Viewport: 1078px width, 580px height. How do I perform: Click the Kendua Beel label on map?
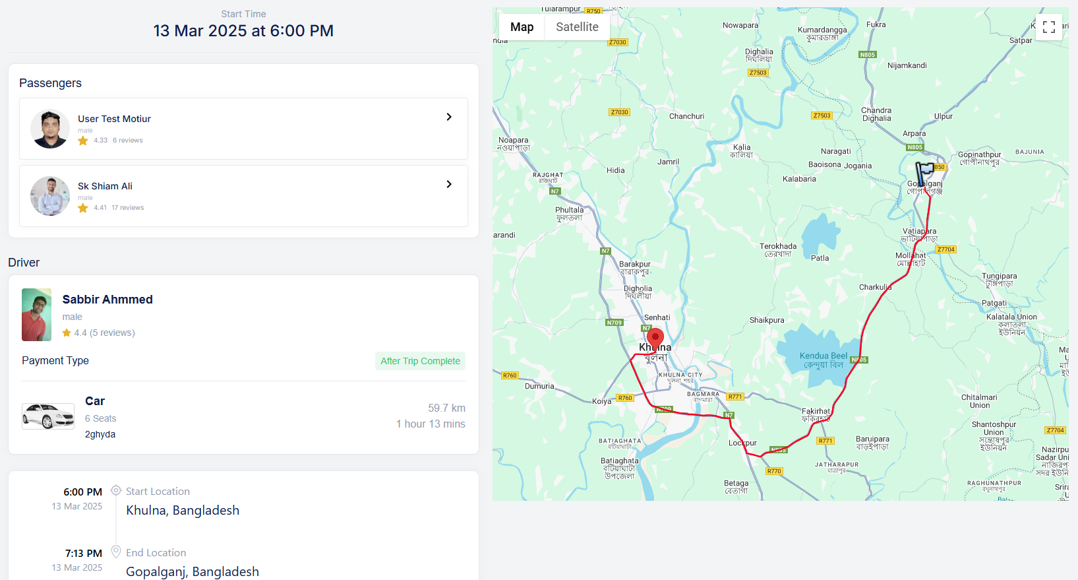coord(823,356)
